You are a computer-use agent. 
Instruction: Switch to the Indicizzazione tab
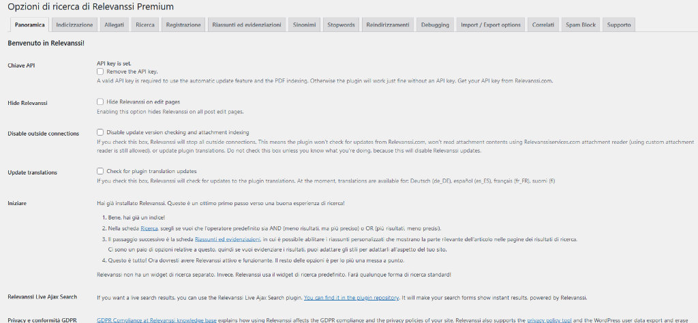(74, 25)
